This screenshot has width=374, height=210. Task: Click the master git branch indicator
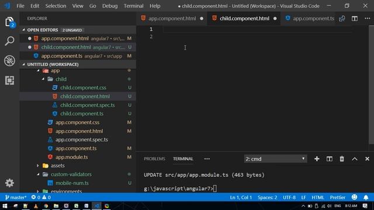tap(16, 197)
